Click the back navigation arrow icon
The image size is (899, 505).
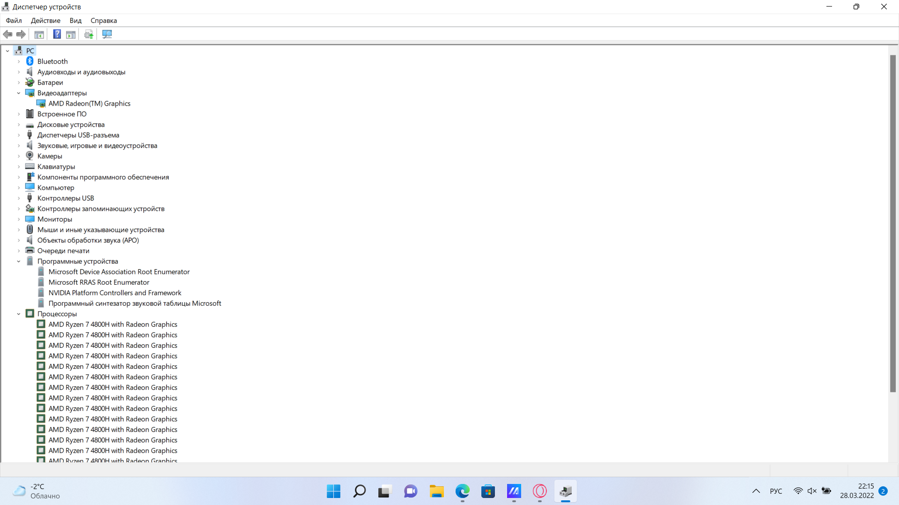8,34
